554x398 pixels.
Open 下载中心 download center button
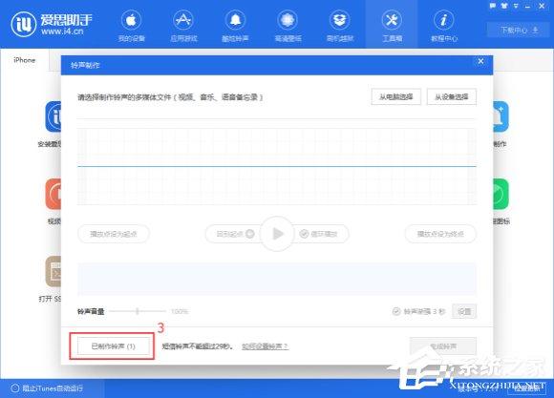pos(519,30)
